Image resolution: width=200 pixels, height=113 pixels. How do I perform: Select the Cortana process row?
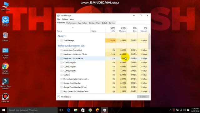point(102,75)
